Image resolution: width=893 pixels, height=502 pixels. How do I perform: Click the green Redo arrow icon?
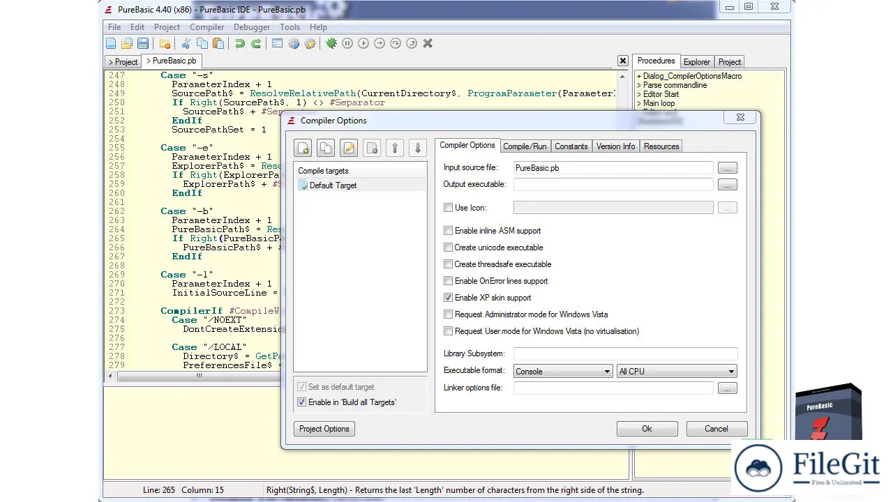(x=256, y=43)
